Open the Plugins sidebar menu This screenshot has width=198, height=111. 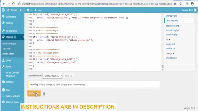(9, 37)
